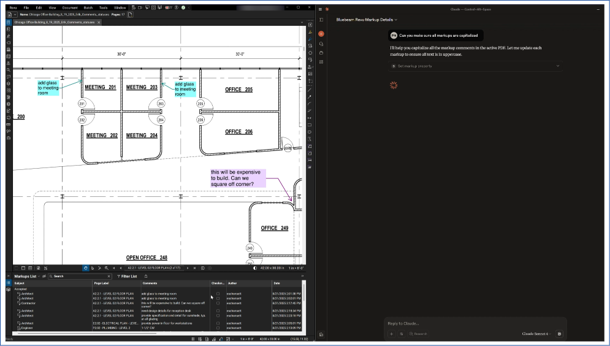Clear the Markups List search box
The height and width of the screenshot is (346, 610).
click(x=109, y=276)
